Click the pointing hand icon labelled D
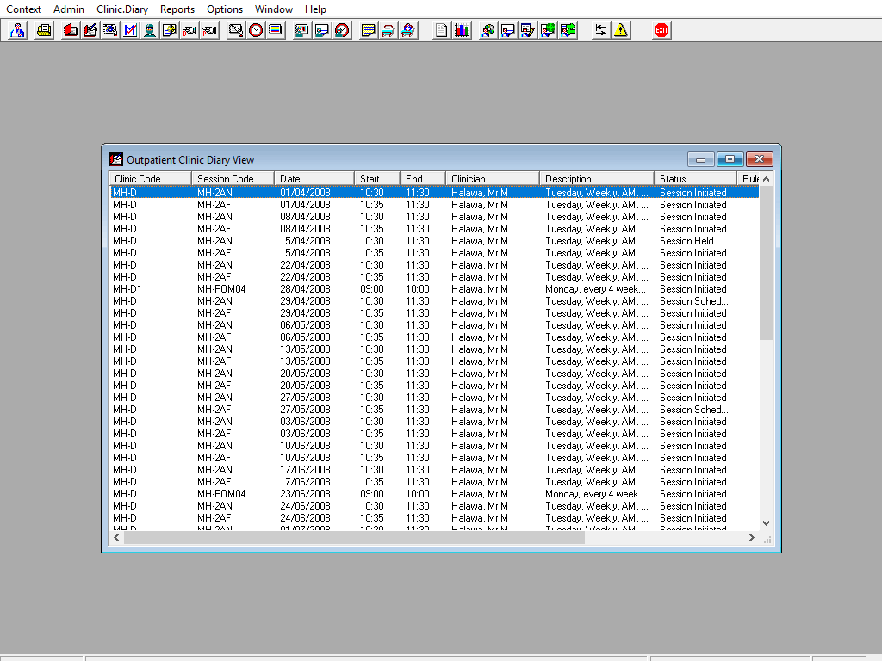The height and width of the screenshot is (661, 882). 189,30
